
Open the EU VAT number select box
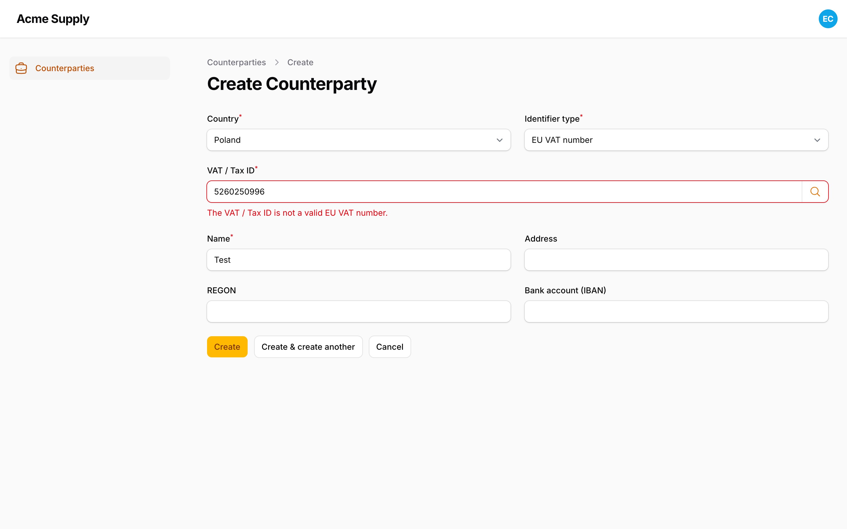coord(676,140)
